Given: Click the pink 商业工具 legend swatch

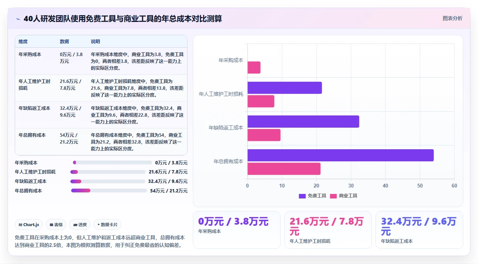Looking at the screenshot, I should point(334,196).
